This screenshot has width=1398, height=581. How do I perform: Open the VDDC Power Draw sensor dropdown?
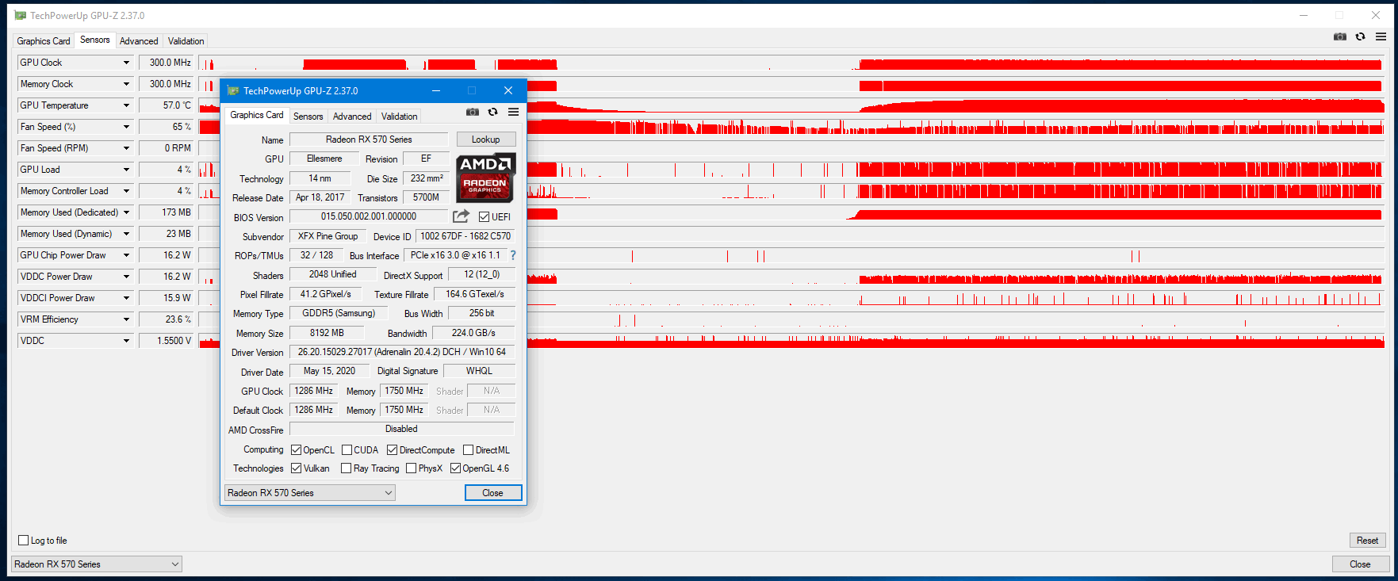(126, 277)
